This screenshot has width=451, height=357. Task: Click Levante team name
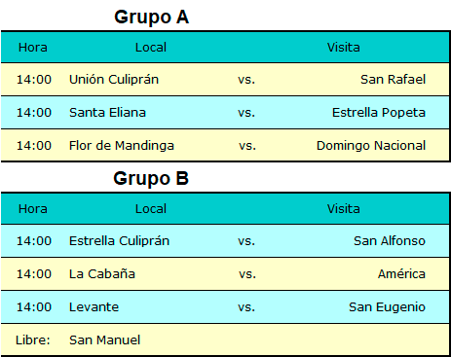(94, 307)
